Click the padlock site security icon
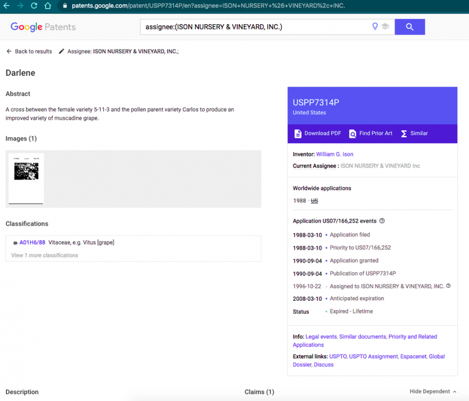Viewport: 469px width, 401px height. (x=65, y=6)
